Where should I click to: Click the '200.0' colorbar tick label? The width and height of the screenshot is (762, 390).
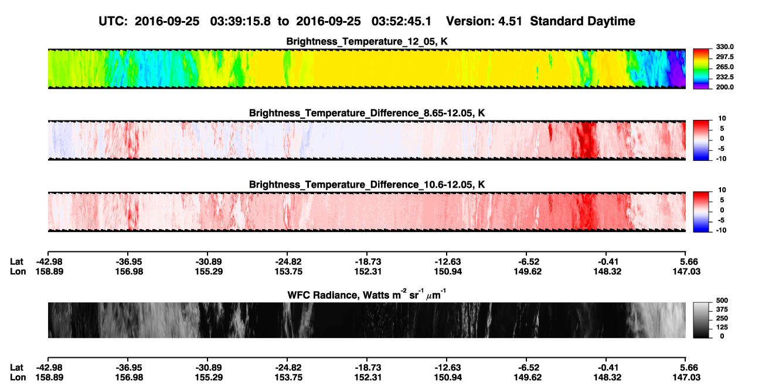tap(725, 87)
